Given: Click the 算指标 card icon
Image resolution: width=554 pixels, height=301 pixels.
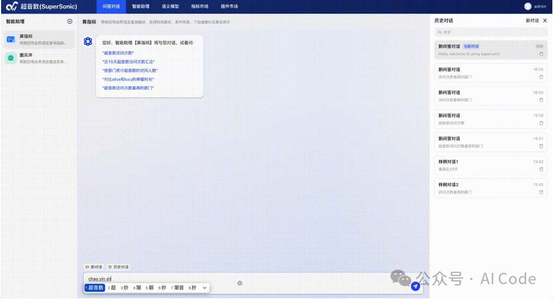Looking at the screenshot, I should pos(11,39).
